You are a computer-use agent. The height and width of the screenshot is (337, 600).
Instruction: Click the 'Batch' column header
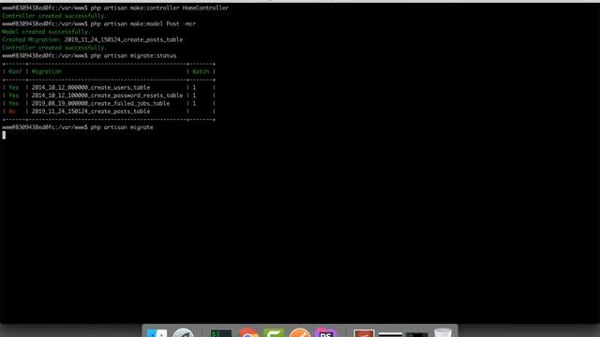pos(201,71)
